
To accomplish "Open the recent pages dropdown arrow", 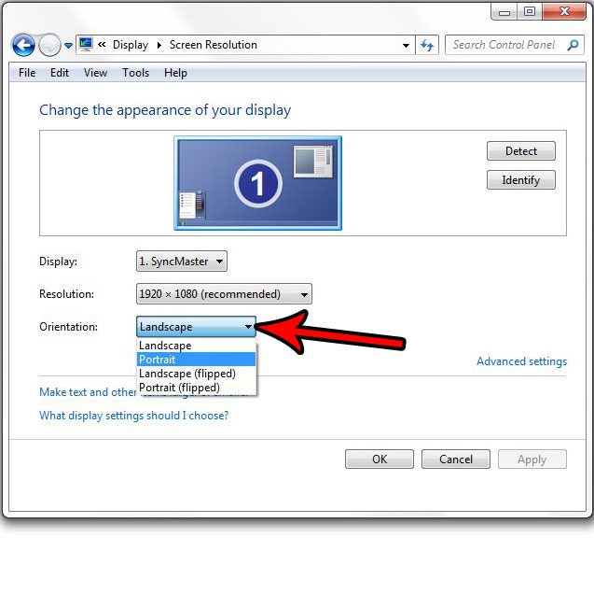I will (x=68, y=46).
